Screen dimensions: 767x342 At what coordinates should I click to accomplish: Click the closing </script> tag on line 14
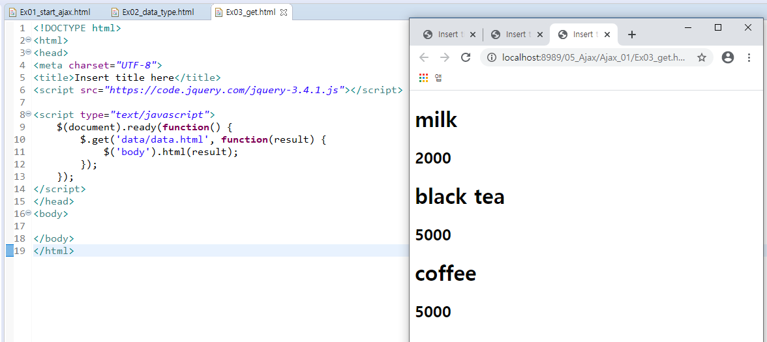(60, 189)
